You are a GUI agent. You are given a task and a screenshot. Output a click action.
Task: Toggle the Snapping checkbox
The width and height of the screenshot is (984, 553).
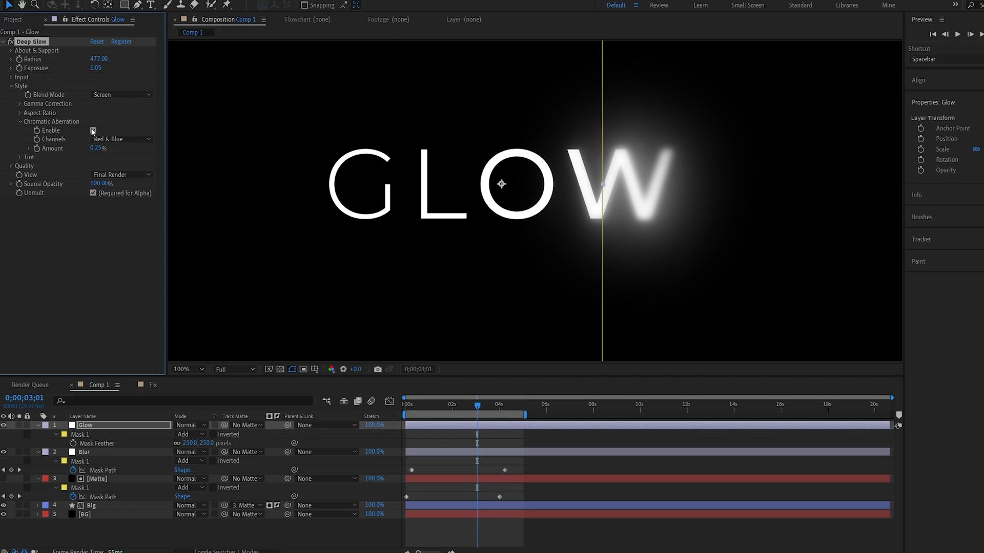click(x=304, y=5)
